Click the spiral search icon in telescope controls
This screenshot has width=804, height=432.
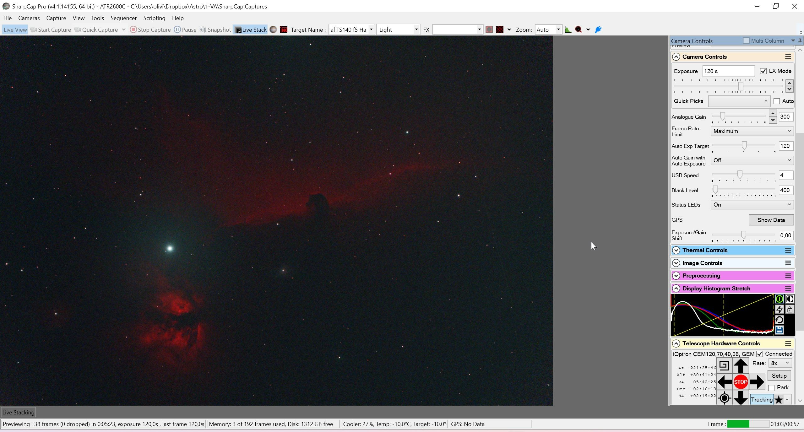click(x=724, y=365)
